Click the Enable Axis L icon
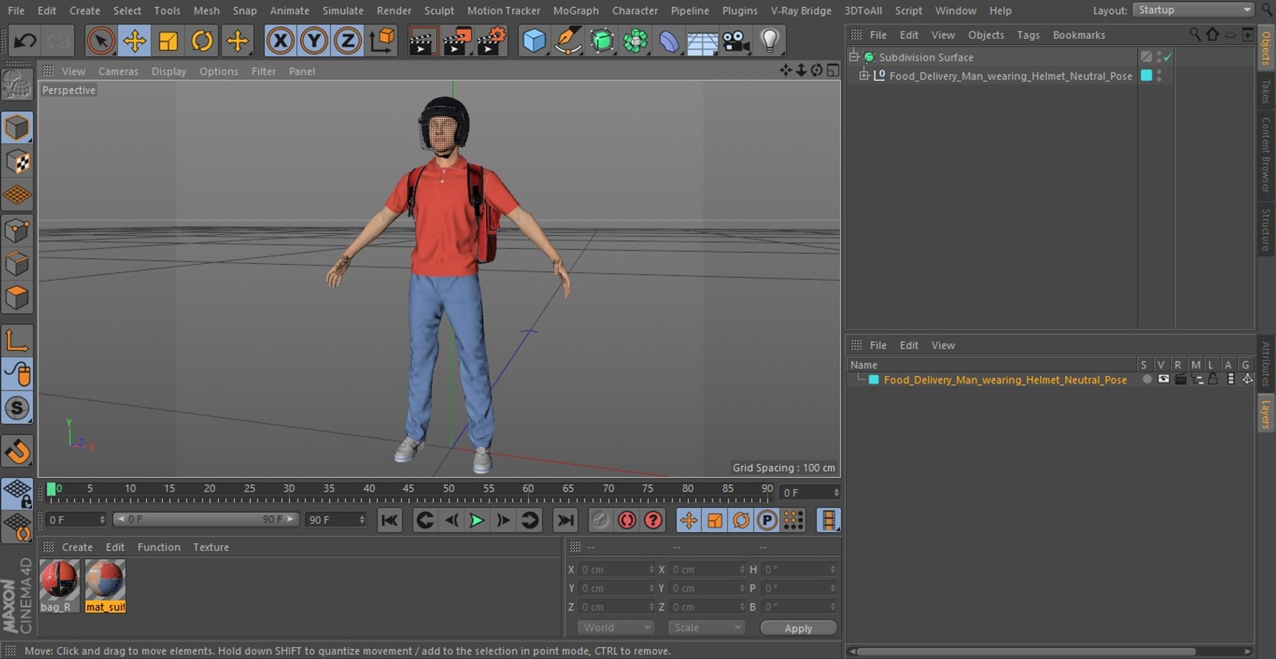The width and height of the screenshot is (1276, 659). coord(17,340)
